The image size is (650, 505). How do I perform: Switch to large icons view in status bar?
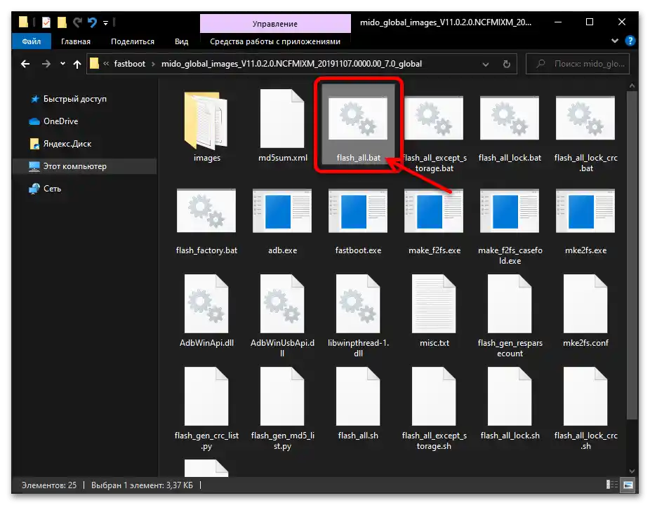(628, 485)
